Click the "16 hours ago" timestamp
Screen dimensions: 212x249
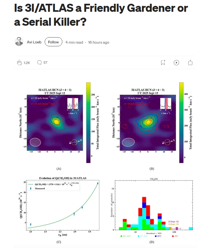pyautogui.click(x=99, y=42)
